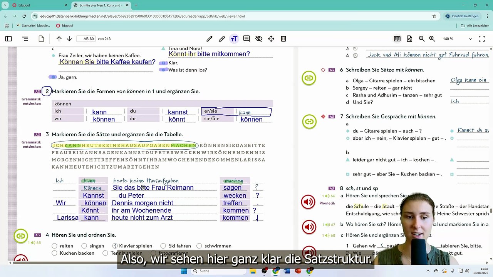Open Word from the taskbar
The height and width of the screenshot is (277, 493).
(287, 271)
